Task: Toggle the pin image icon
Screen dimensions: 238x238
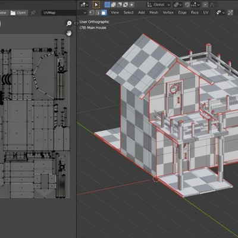Action: point(33,12)
